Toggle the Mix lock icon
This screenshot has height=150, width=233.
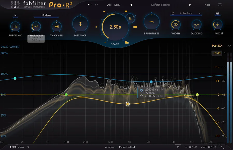click(x=222, y=33)
